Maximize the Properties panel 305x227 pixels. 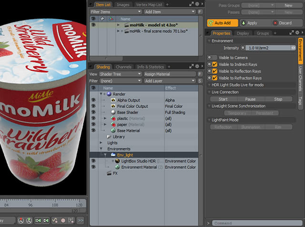pos(292,33)
